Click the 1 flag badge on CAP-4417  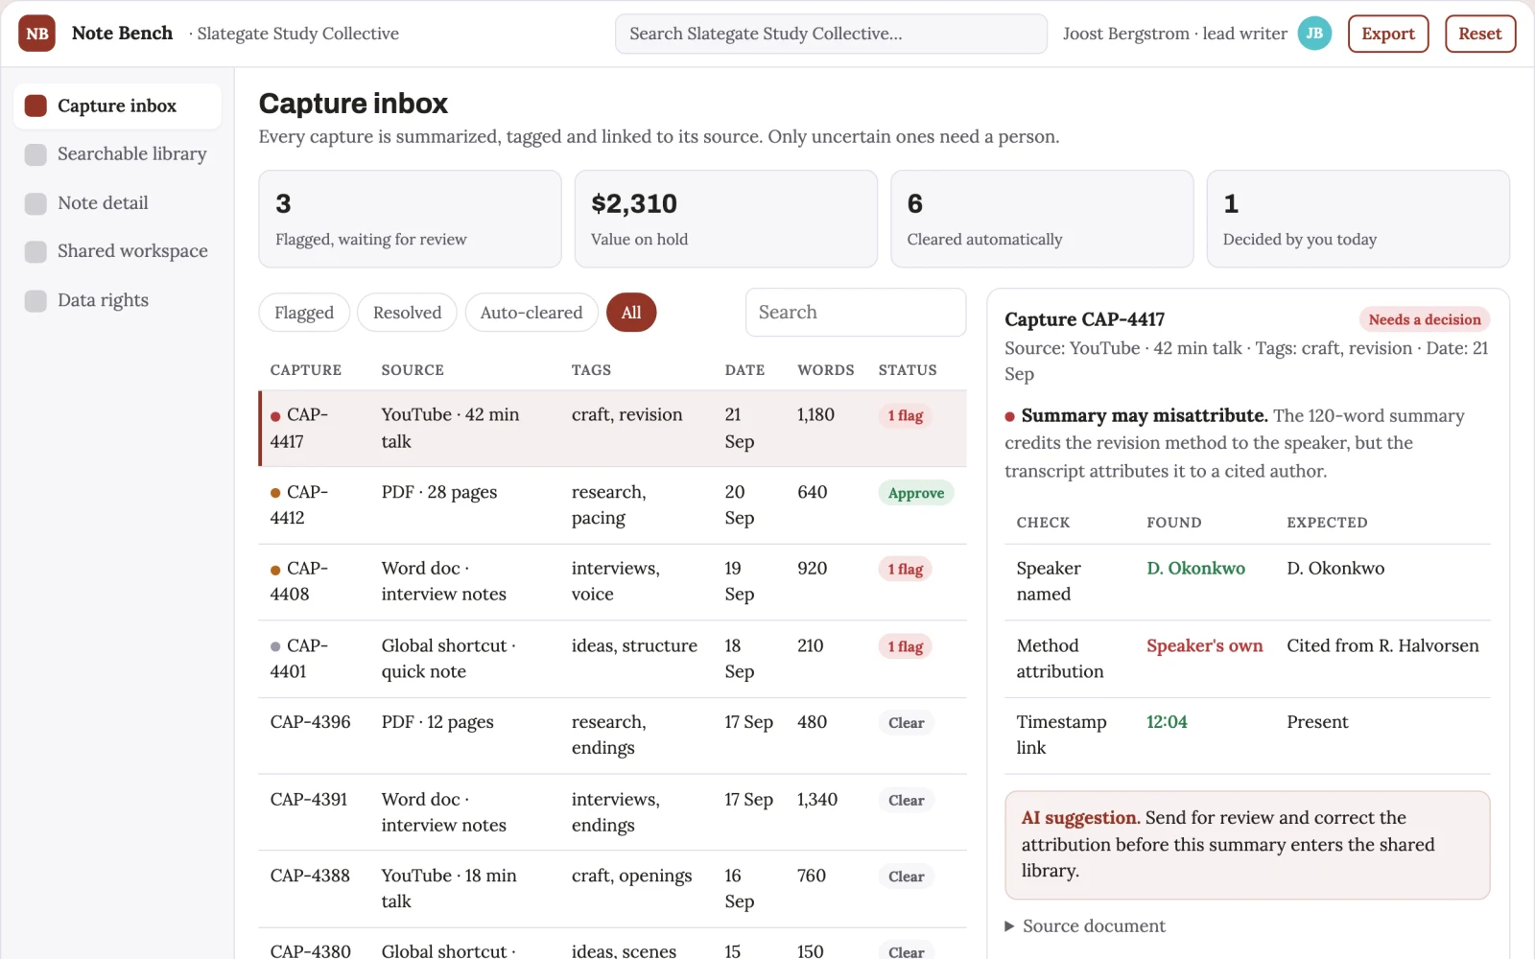pos(906,416)
